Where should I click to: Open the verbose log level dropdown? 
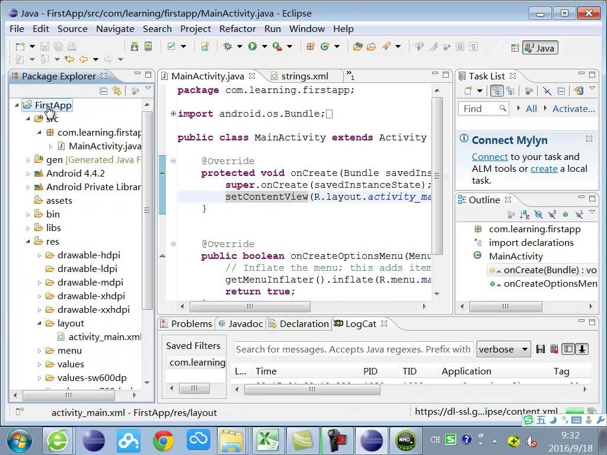pos(503,350)
